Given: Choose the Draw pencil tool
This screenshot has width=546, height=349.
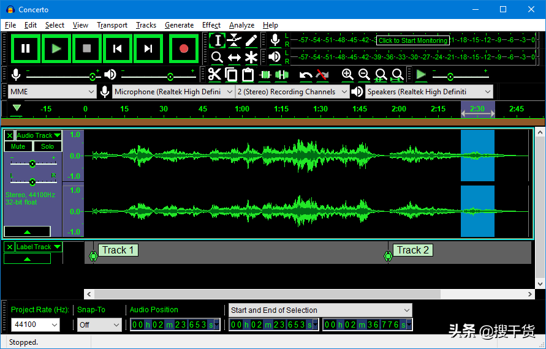Looking at the screenshot, I should (x=251, y=40).
